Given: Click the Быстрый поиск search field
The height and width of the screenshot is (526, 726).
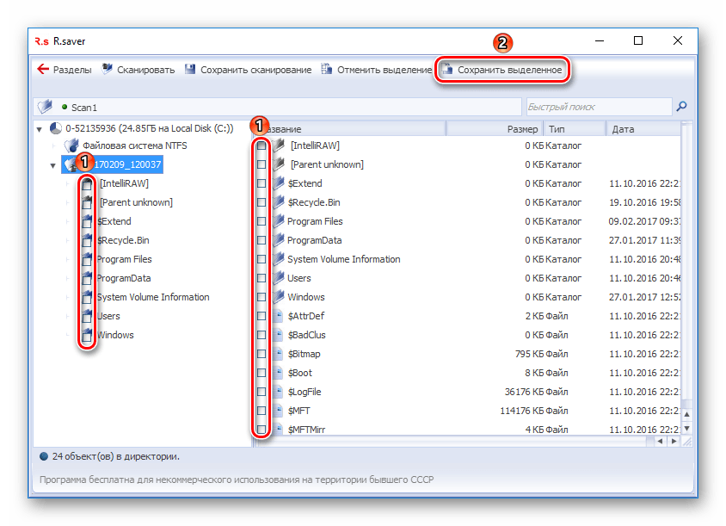Looking at the screenshot, I should click(599, 107).
